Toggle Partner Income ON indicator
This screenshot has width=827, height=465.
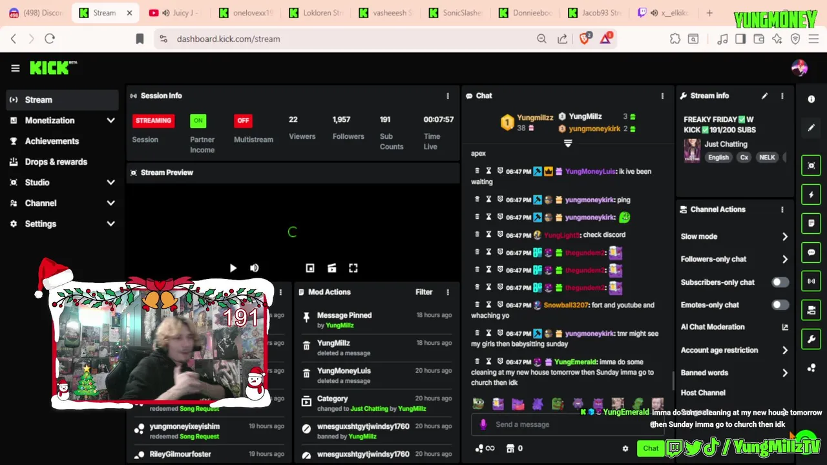tap(198, 121)
